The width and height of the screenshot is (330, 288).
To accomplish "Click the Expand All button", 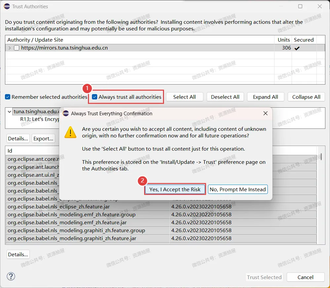I will [x=266, y=97].
